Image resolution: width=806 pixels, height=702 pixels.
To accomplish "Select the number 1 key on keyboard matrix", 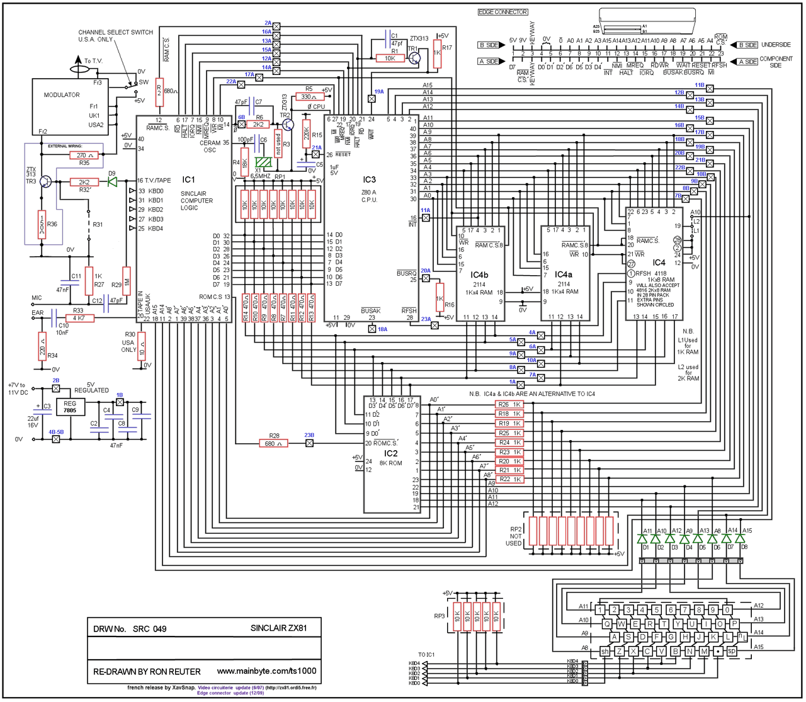I will point(600,610).
